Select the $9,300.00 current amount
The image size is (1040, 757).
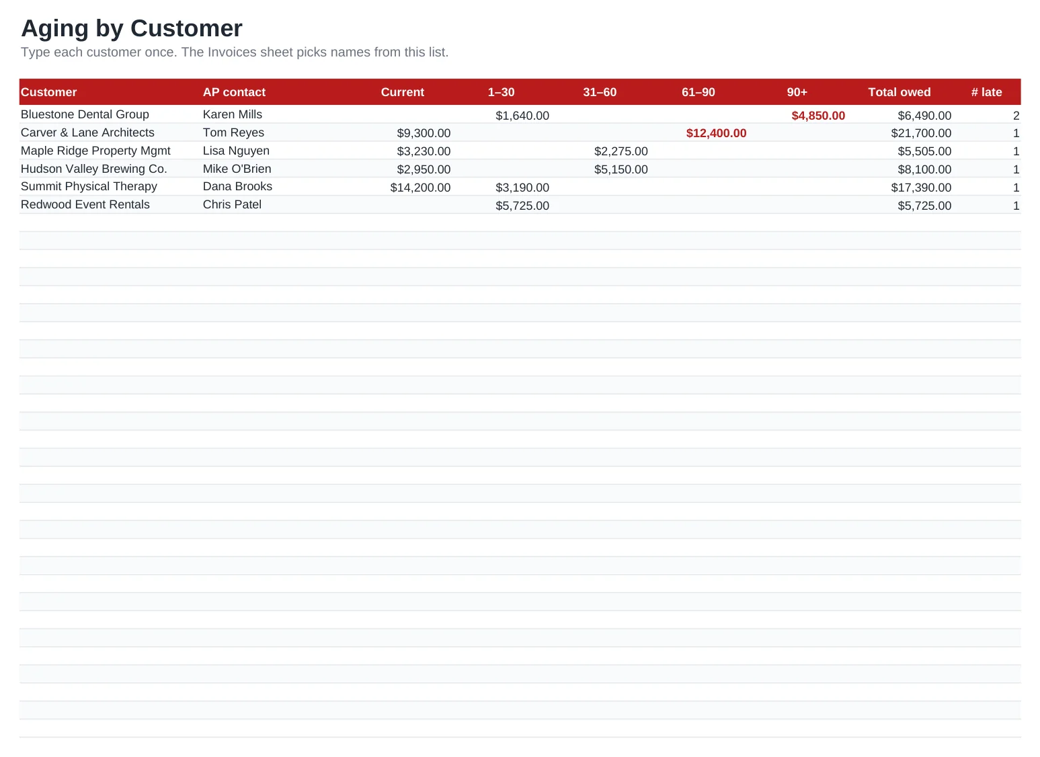click(x=424, y=133)
